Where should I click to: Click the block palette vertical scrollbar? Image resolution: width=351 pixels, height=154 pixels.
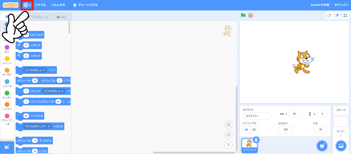click(x=69, y=27)
